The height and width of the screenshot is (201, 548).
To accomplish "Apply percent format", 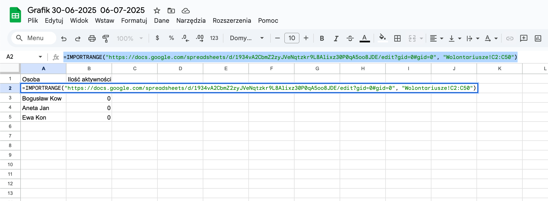I will [171, 38].
